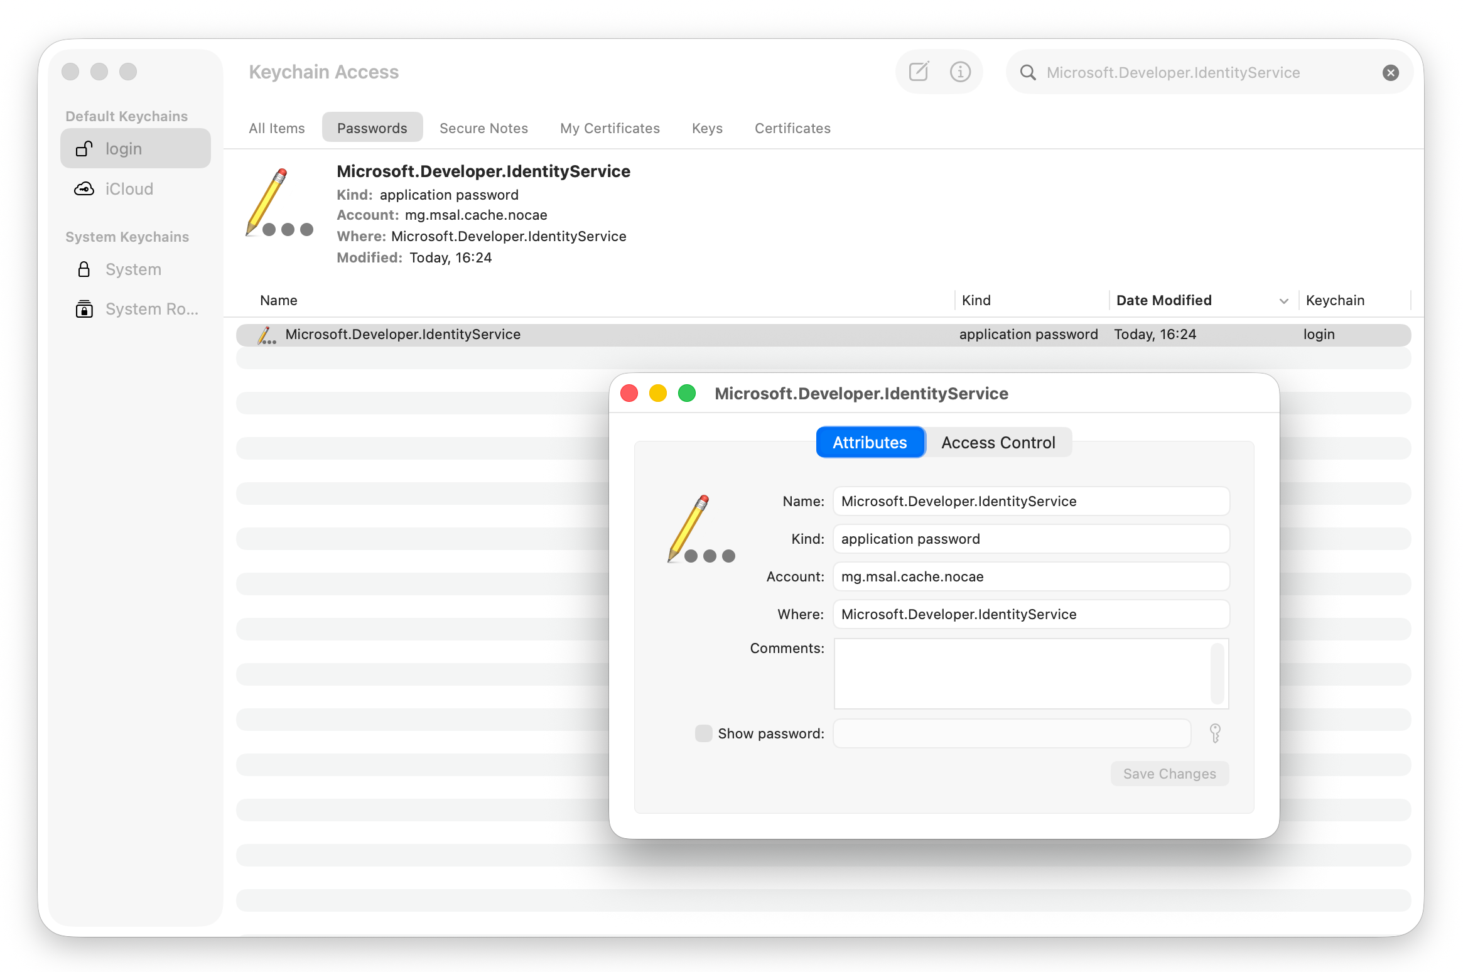
Task: Switch to the All Items tab
Action: 277,128
